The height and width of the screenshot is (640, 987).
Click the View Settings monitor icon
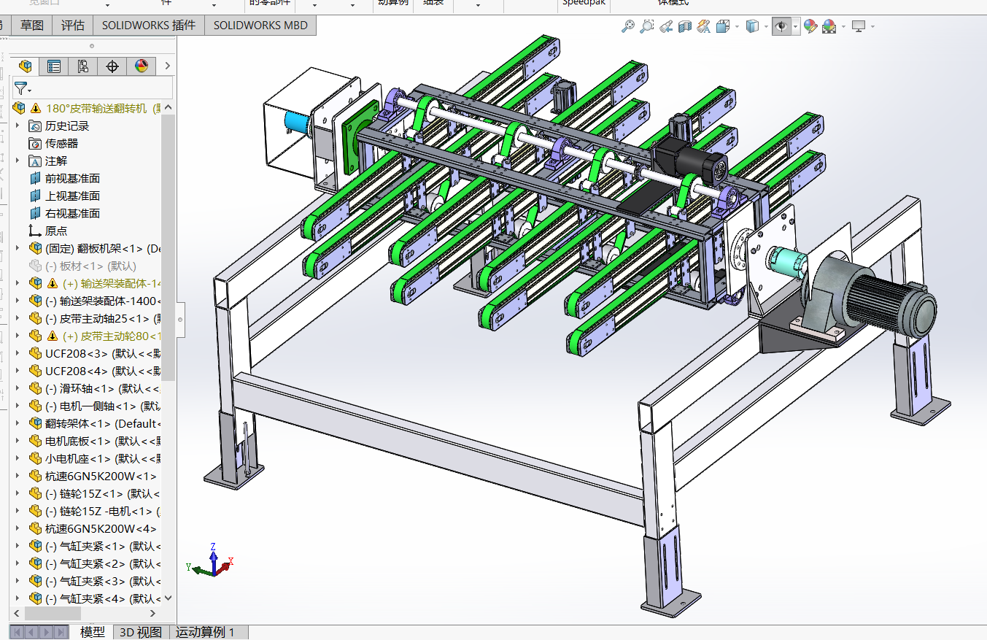[859, 27]
